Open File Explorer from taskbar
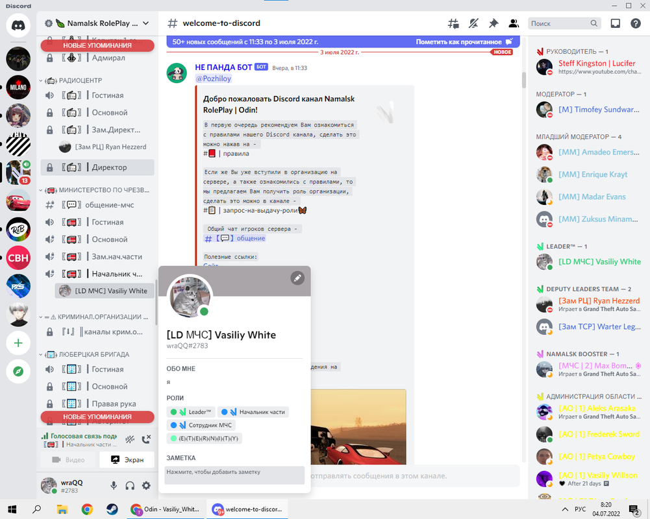This screenshot has height=519, width=650. pos(62,509)
